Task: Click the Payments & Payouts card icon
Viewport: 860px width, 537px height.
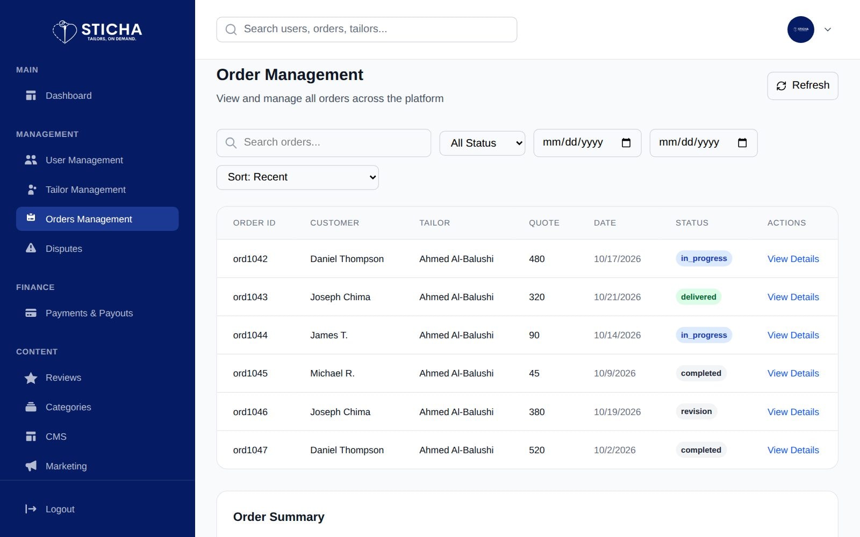Action: click(31, 313)
